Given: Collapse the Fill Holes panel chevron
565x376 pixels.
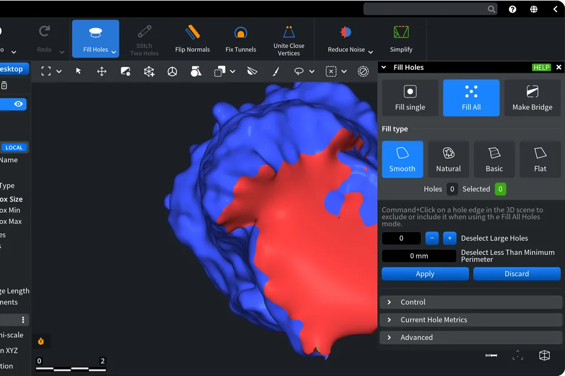Looking at the screenshot, I should pos(384,68).
